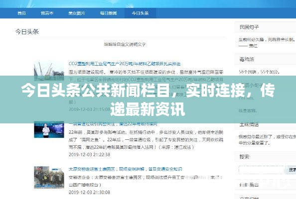Select the 美女图片 navigation item
Image resolution: width=296 pixels, height=199 pixels.
tap(76, 13)
